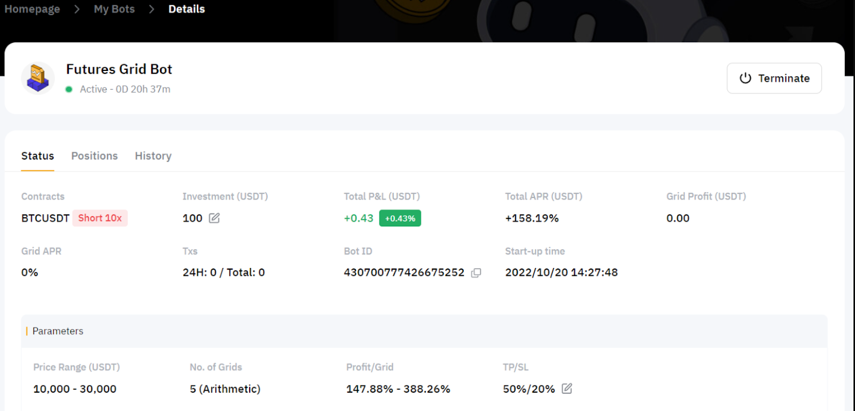Screen dimensions: 855x411
Task: Click the Futures Grid Bot title
Action: (119, 69)
